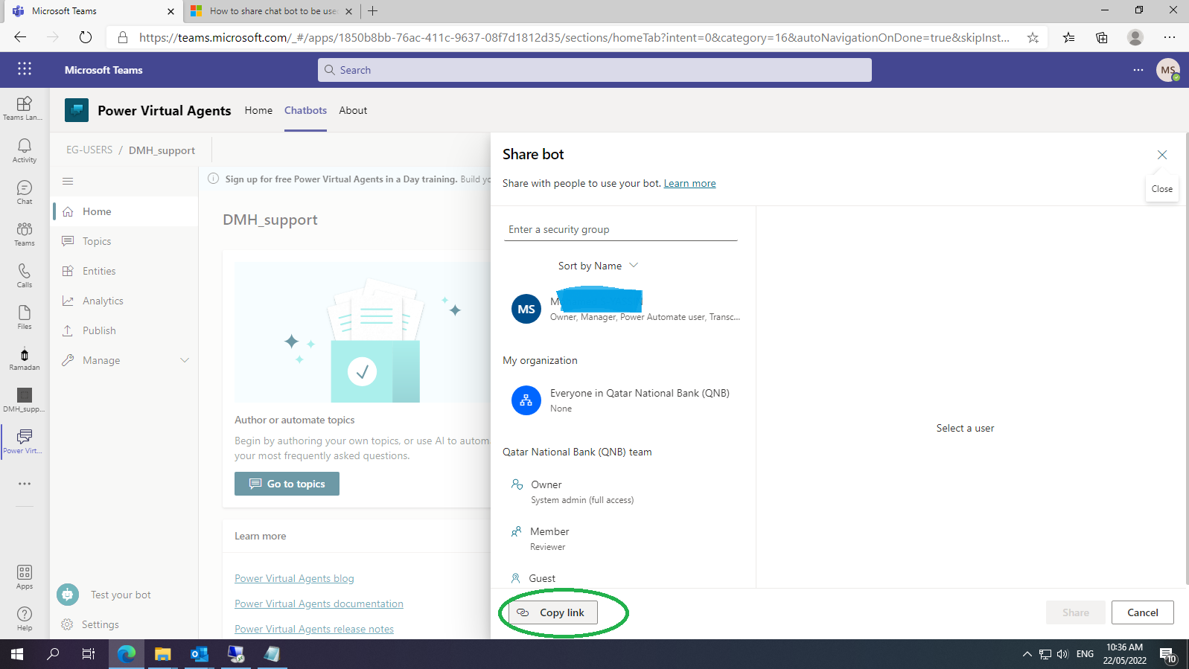
Task: Open bot Settings
Action: coord(100,624)
